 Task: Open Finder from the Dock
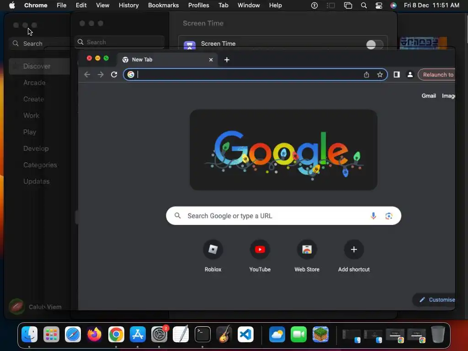point(30,334)
